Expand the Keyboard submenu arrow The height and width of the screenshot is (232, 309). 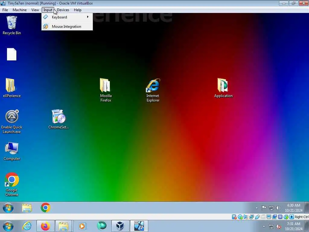point(88,17)
